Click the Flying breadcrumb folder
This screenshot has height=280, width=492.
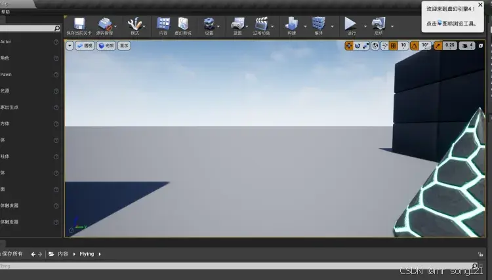tap(87, 254)
